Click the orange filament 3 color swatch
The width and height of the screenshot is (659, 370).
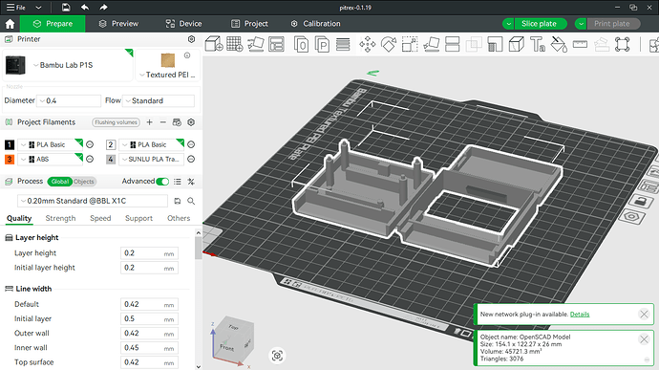(x=10, y=159)
